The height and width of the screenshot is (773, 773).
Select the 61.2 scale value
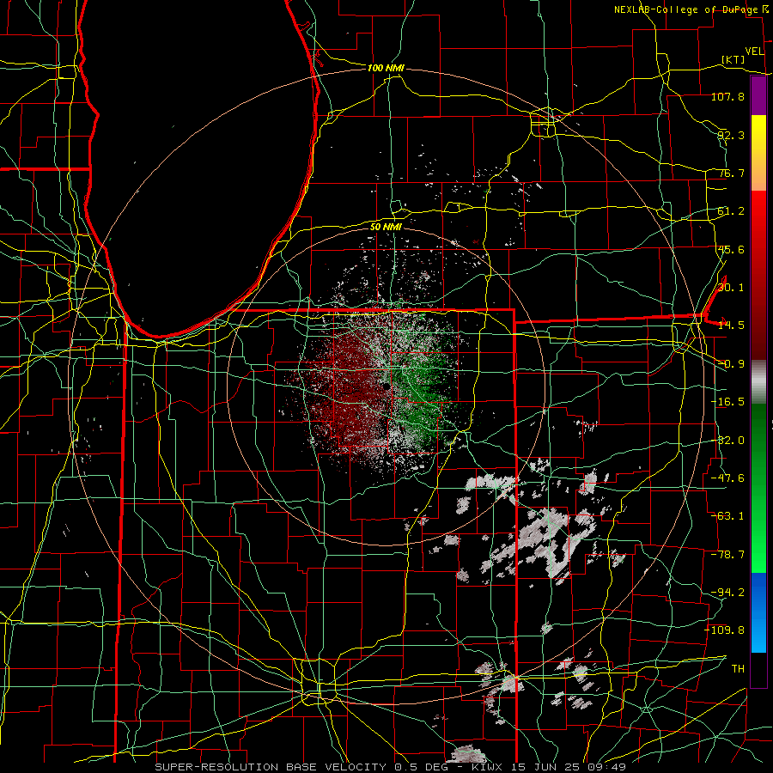[731, 211]
